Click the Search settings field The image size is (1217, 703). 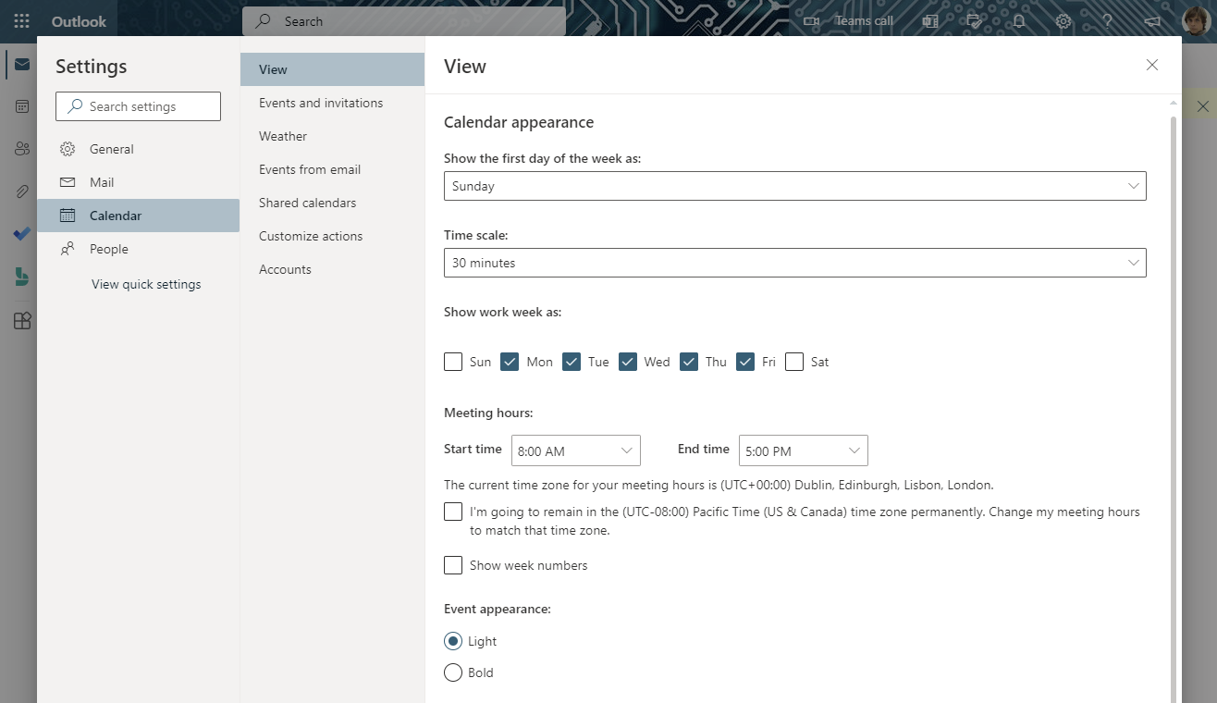tap(139, 106)
